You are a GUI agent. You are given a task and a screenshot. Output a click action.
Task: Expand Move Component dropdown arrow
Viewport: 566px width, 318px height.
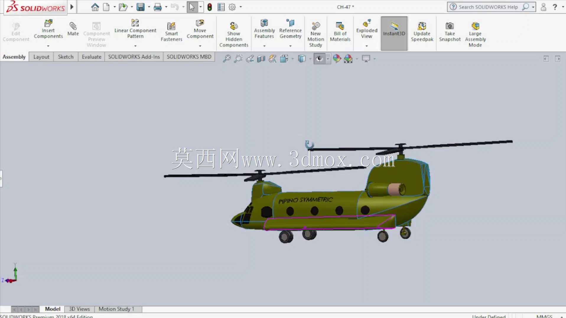(200, 46)
